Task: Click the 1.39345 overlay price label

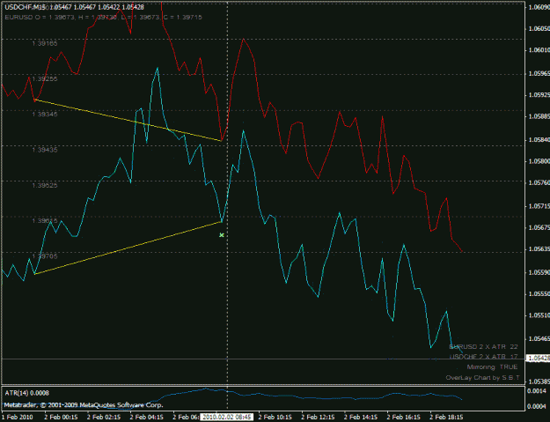Action: (x=45, y=115)
